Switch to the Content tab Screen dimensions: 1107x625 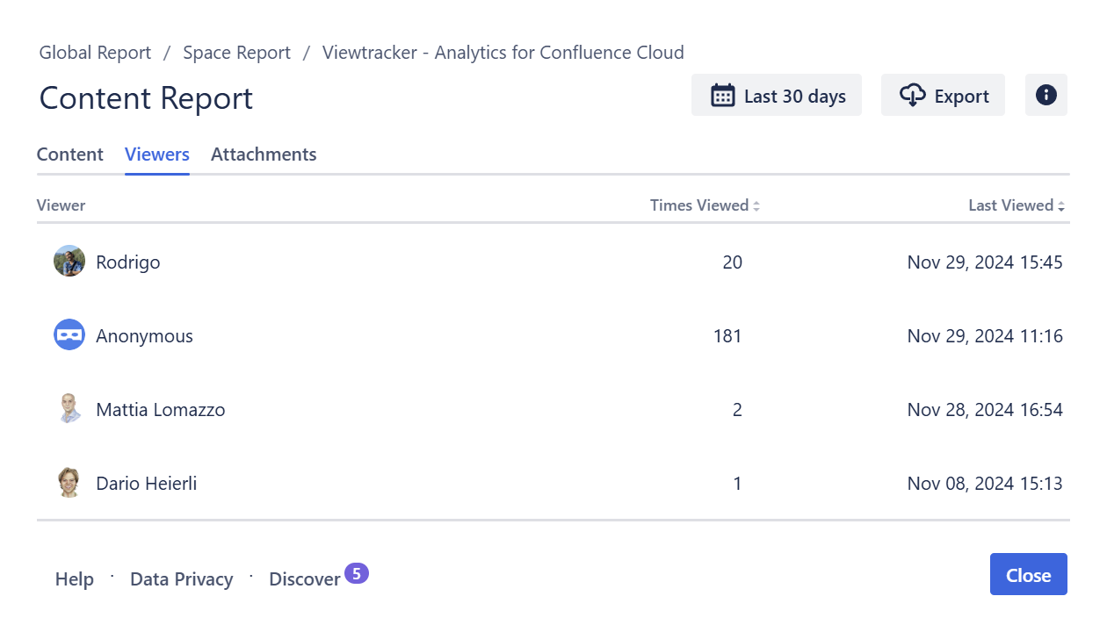(x=70, y=154)
